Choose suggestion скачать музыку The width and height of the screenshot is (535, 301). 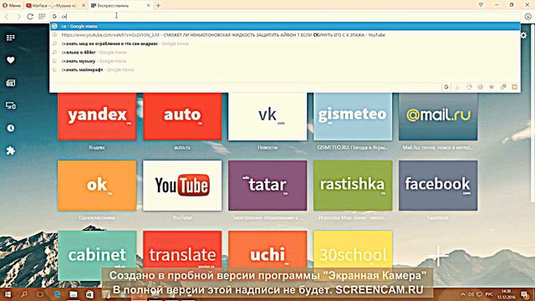[x=285, y=61]
